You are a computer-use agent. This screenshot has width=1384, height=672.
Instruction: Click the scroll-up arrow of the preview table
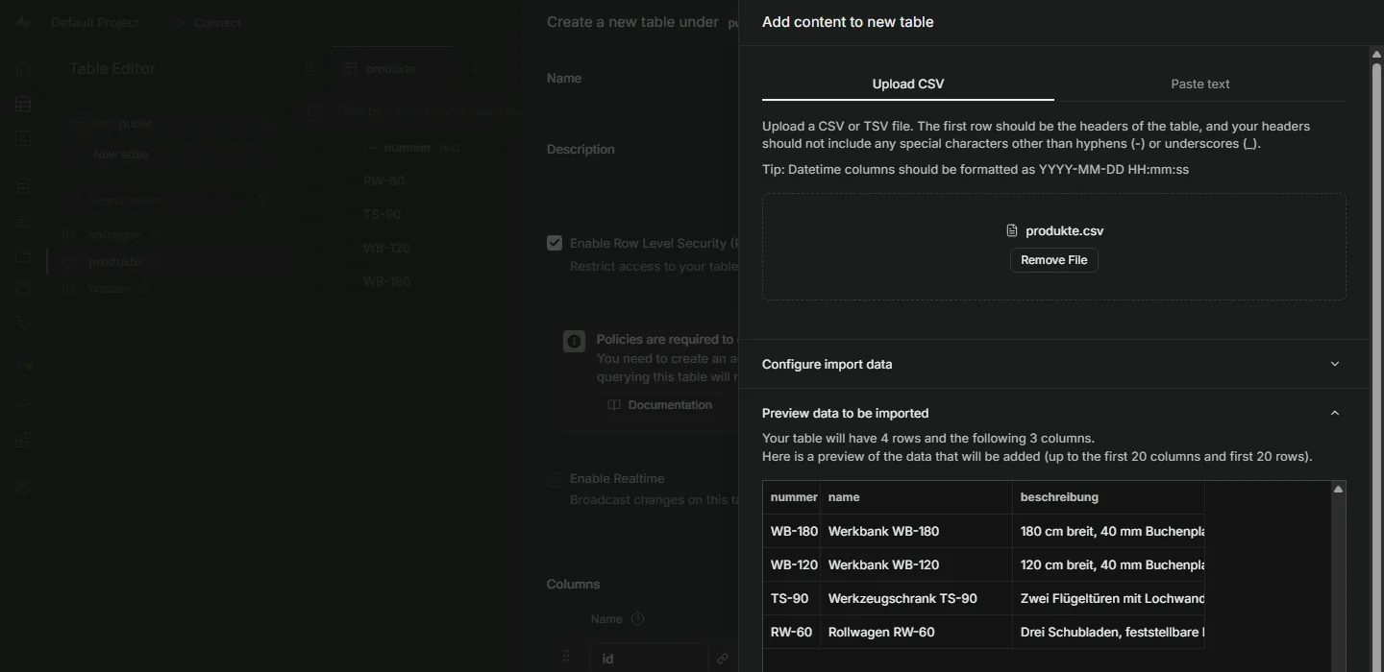point(1338,490)
